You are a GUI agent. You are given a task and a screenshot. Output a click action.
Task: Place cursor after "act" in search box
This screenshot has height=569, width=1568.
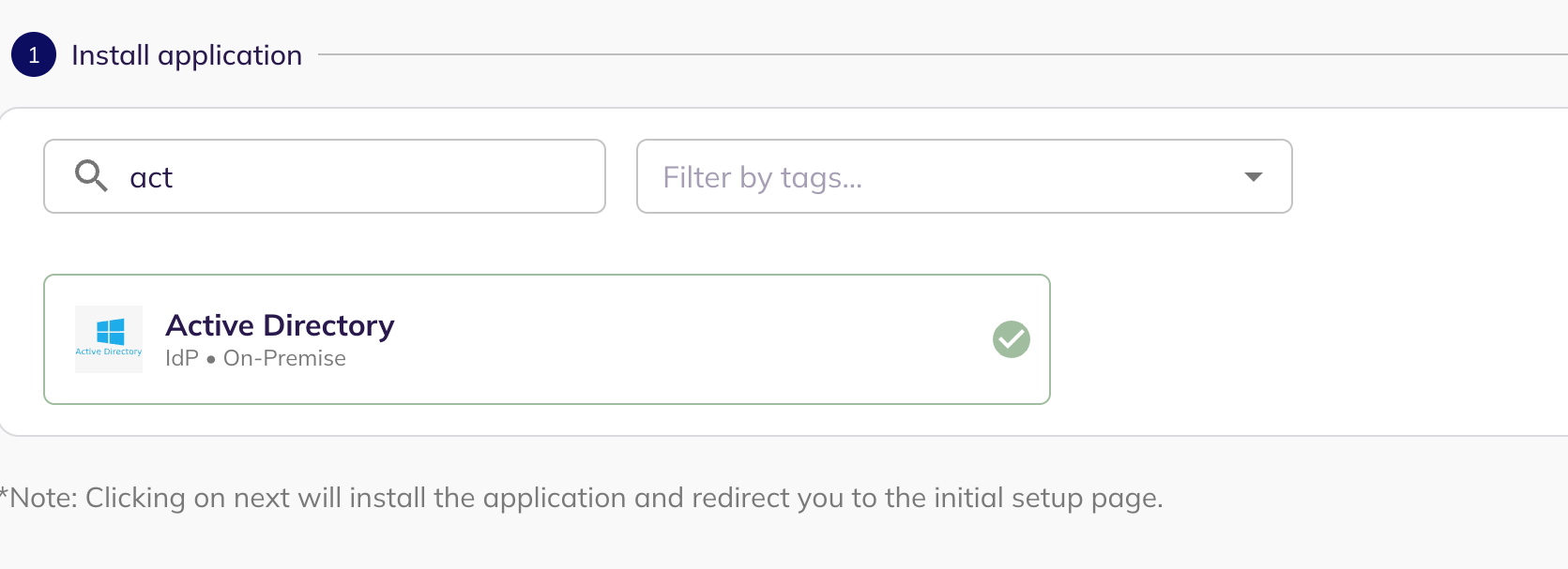click(x=175, y=177)
